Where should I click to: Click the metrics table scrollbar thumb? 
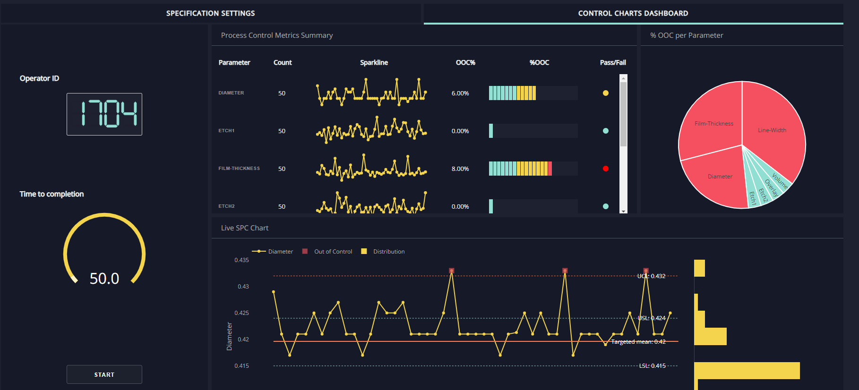point(623,114)
